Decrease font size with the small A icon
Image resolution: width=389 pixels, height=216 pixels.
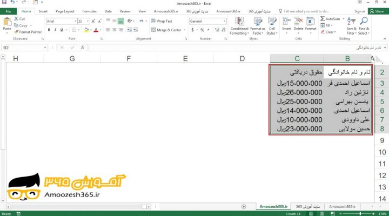pyautogui.click(x=99, y=21)
